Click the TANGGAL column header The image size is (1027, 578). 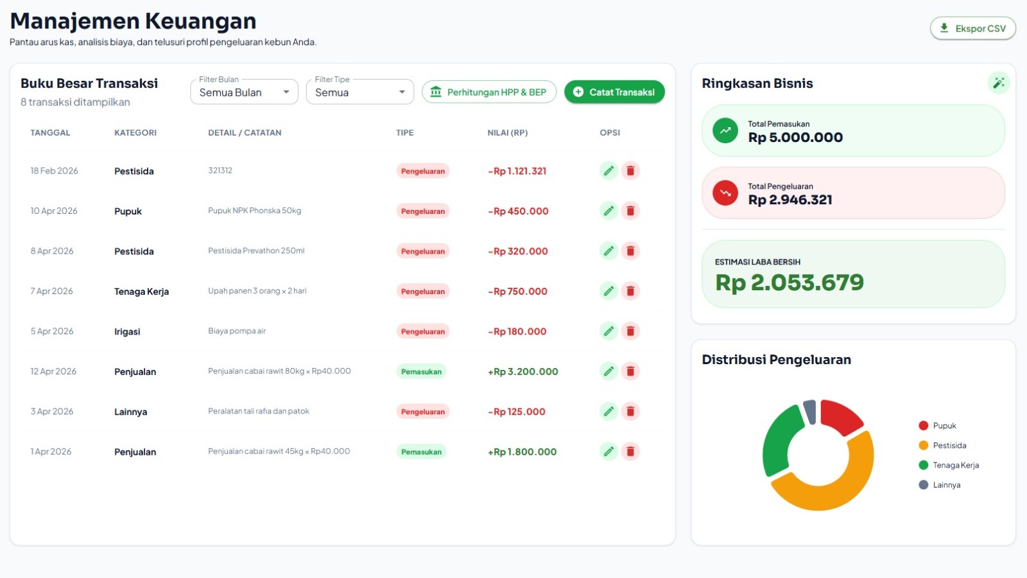(x=50, y=133)
